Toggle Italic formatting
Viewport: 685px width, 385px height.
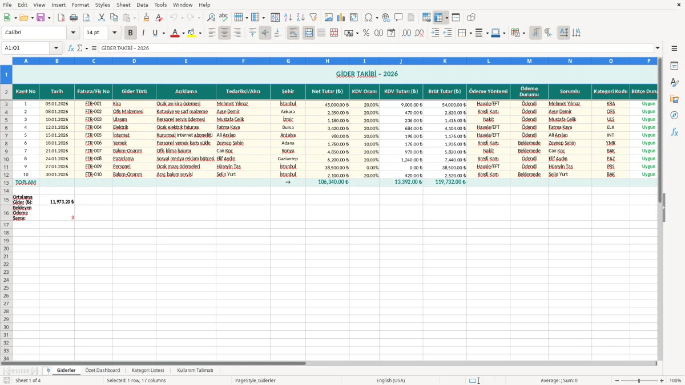point(143,33)
